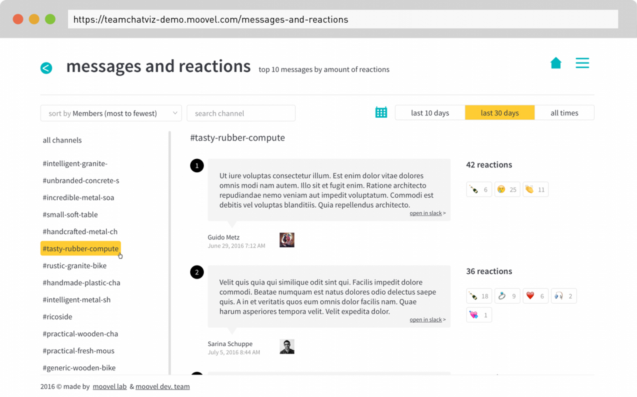Screen dimensions: 637x397
Task: Click the clapping hands reaction with 11
Action: [535, 190]
